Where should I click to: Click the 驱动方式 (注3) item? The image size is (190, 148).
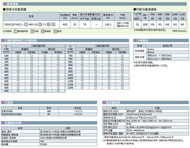[x=111, y=111]
